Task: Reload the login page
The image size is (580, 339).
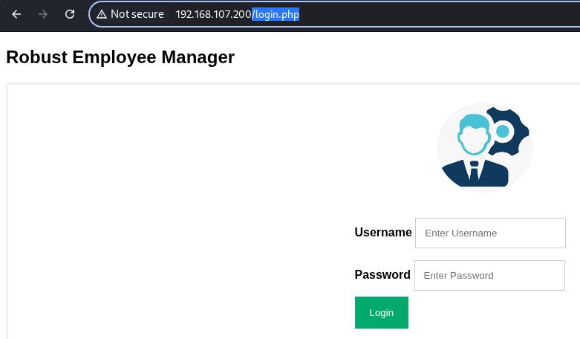Action: 70,14
